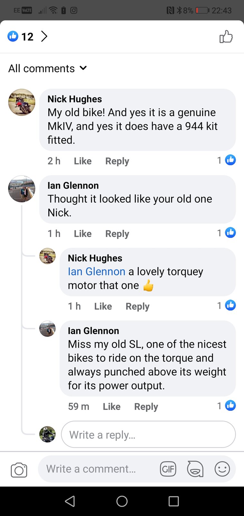Open the All comments filter dropdown
This screenshot has width=244, height=516.
pos(48,68)
